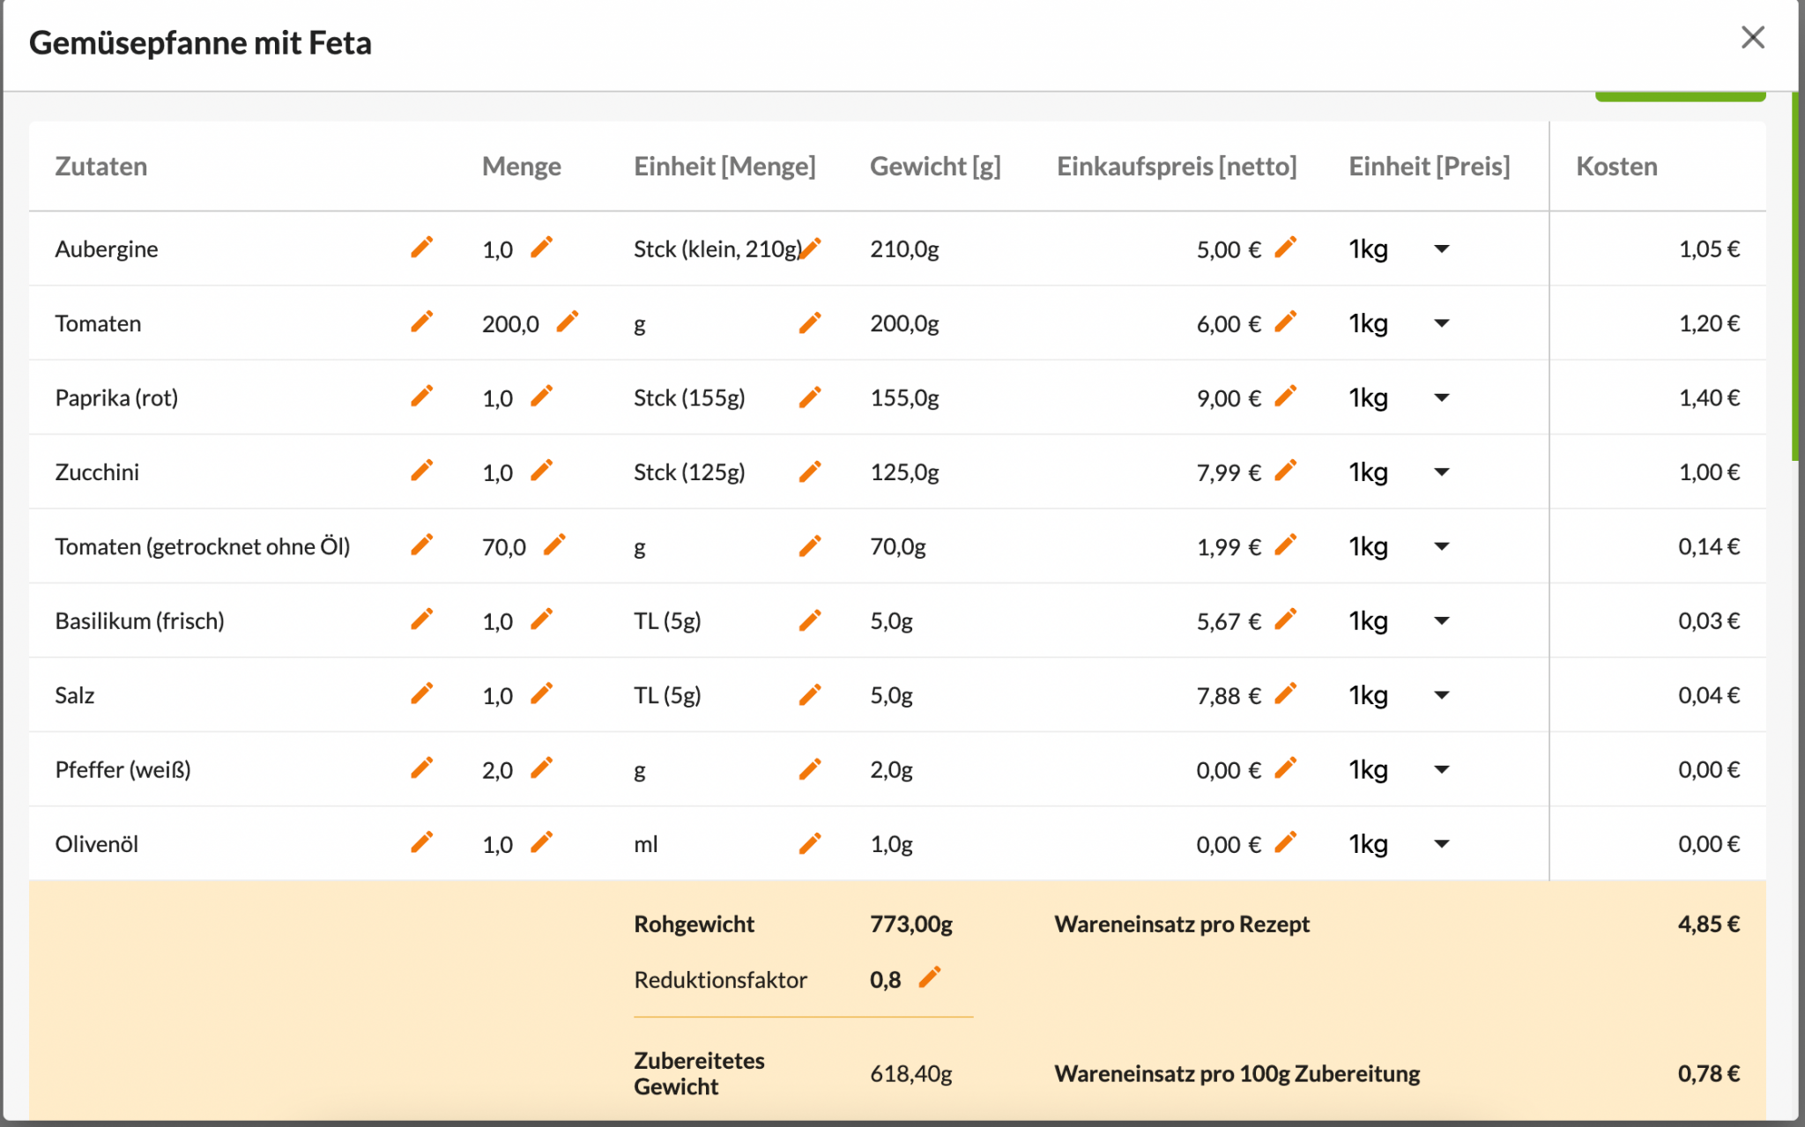Edit the Aubergine ingredient name pencil

tap(422, 248)
